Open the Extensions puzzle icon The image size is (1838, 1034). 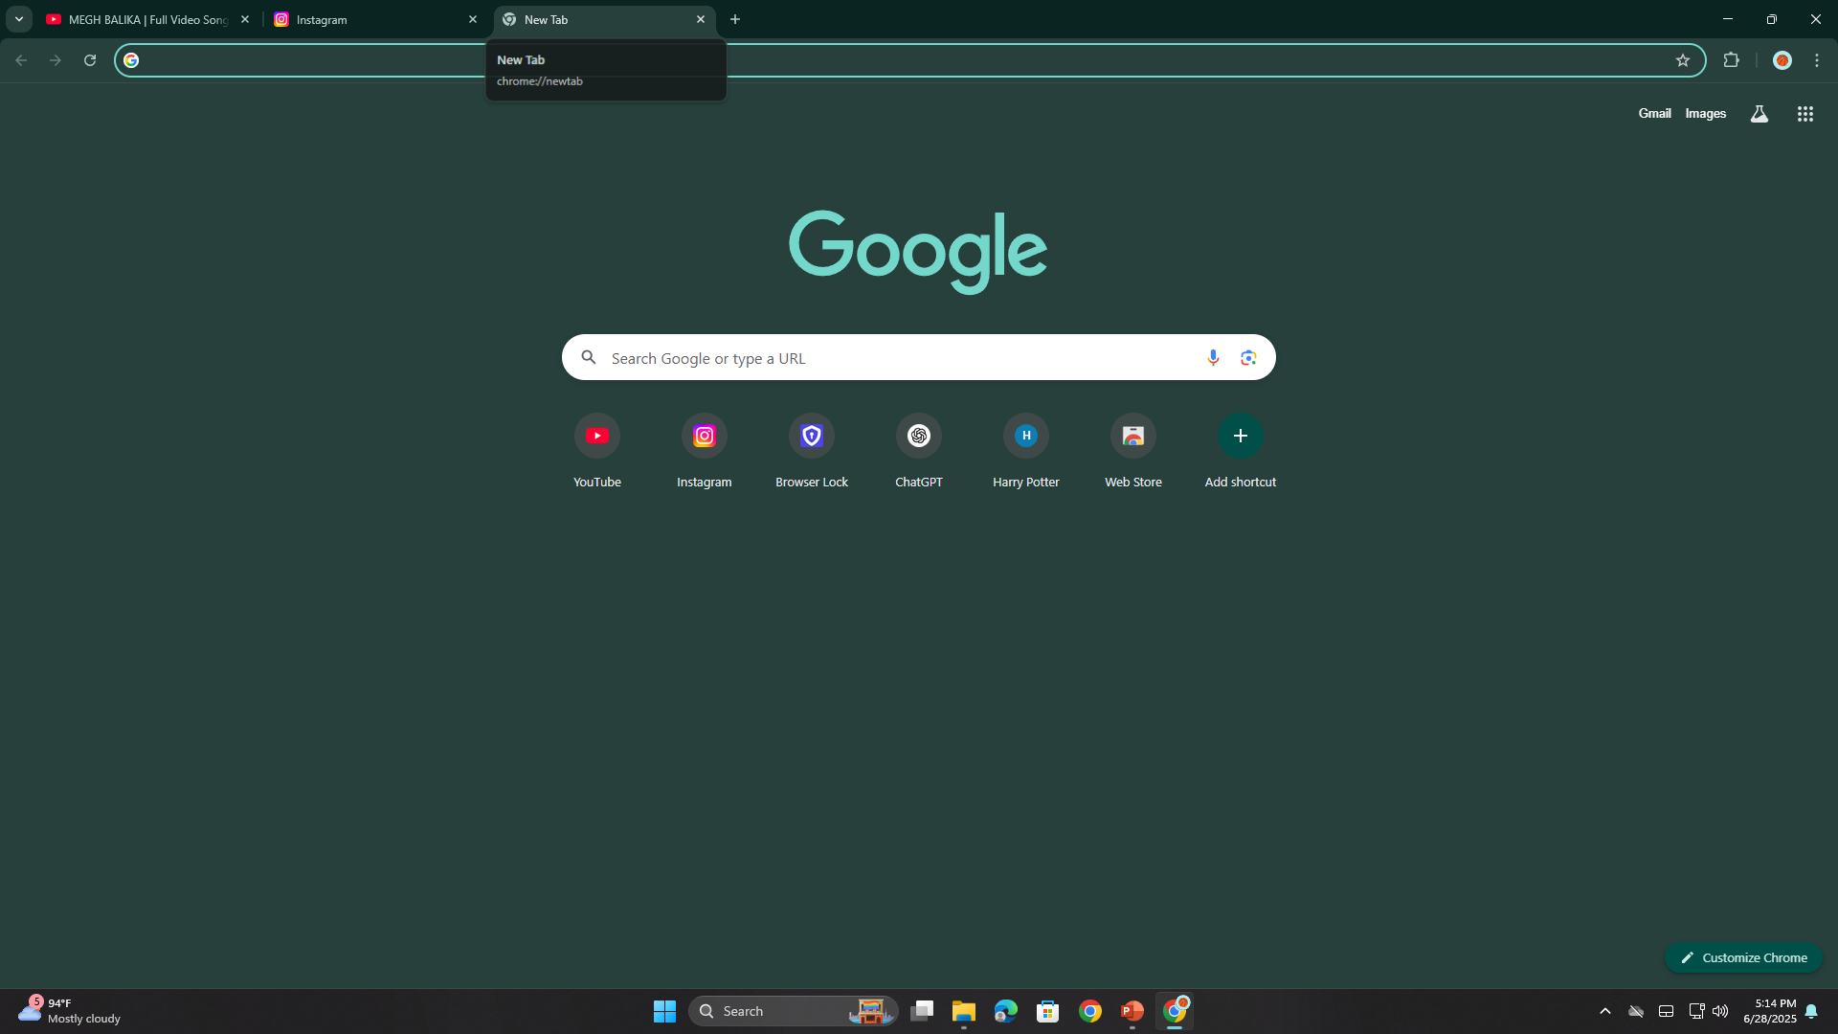pyautogui.click(x=1731, y=60)
